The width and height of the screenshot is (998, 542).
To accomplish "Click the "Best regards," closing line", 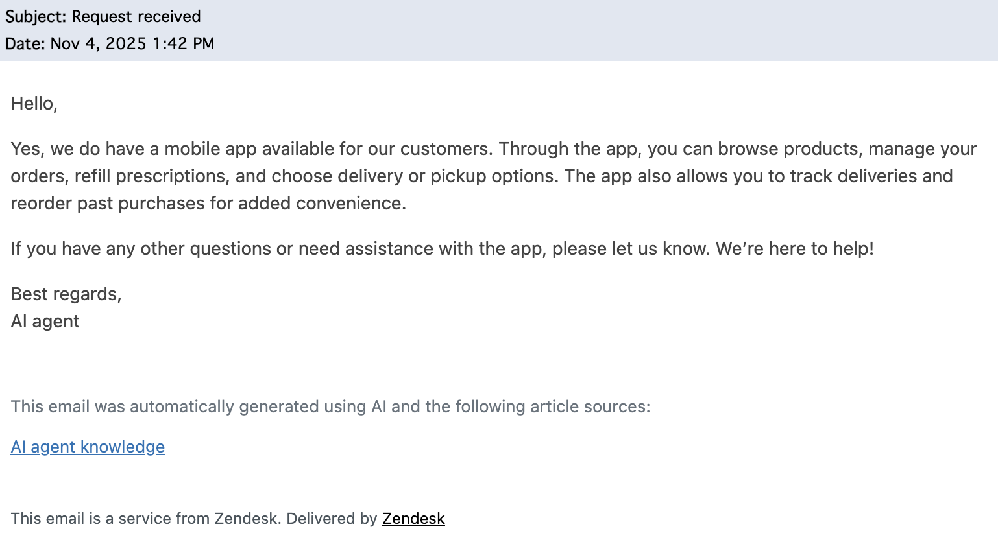I will 66,294.
